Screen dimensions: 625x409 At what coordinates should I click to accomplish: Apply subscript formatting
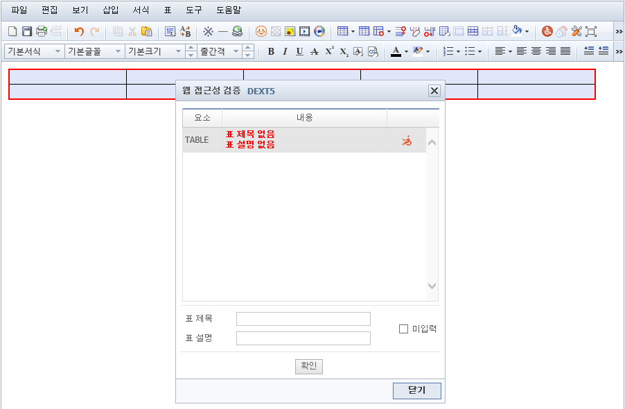344,52
